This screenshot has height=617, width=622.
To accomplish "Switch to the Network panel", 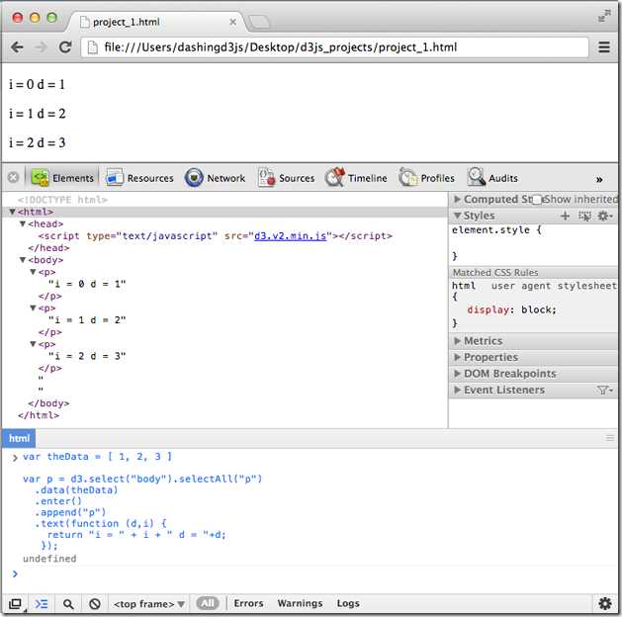I will pos(215,178).
